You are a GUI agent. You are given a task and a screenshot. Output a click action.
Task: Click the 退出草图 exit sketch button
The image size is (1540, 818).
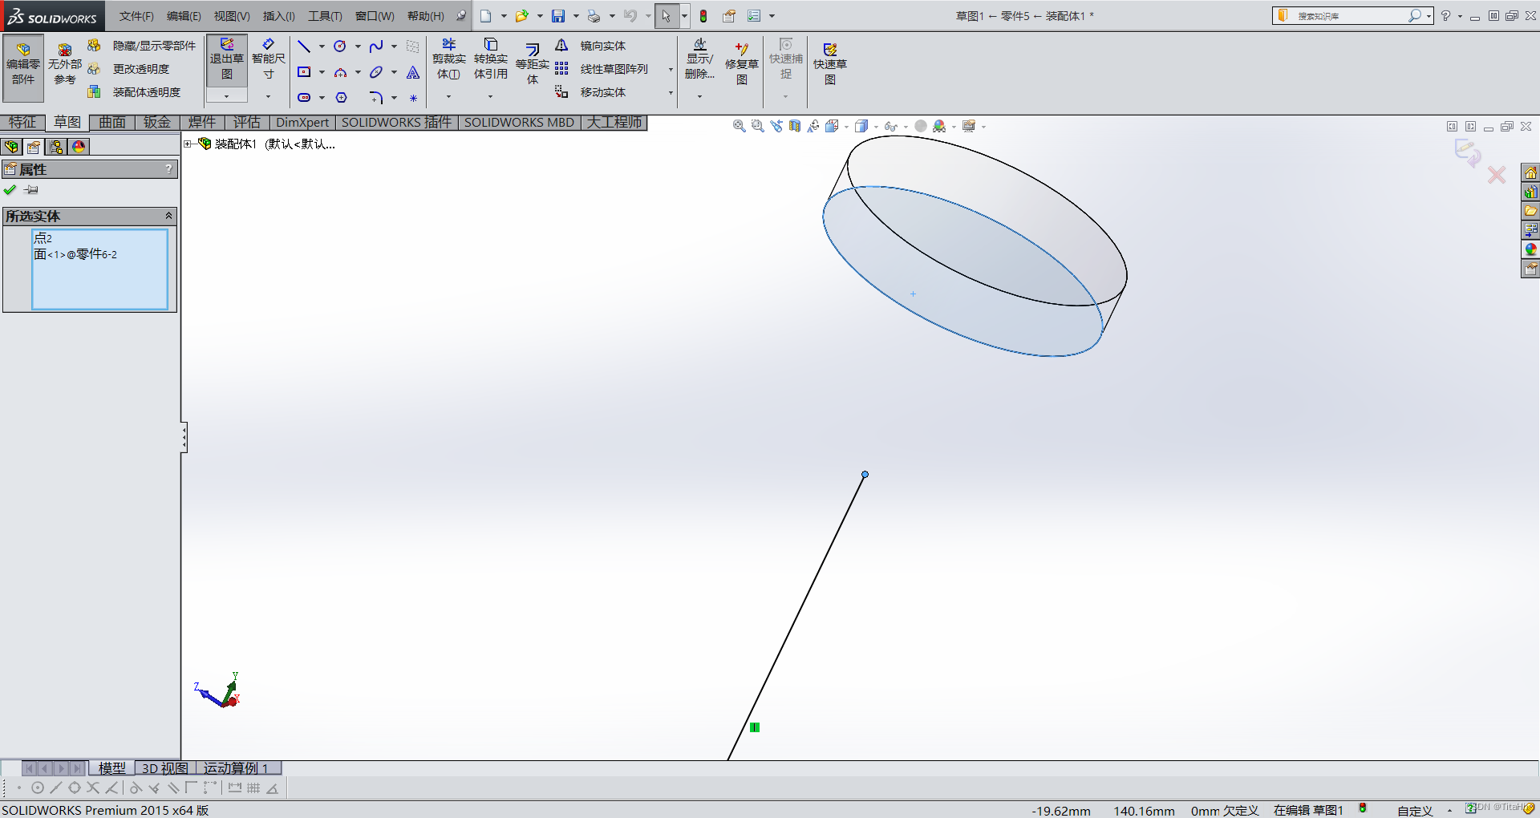(226, 59)
